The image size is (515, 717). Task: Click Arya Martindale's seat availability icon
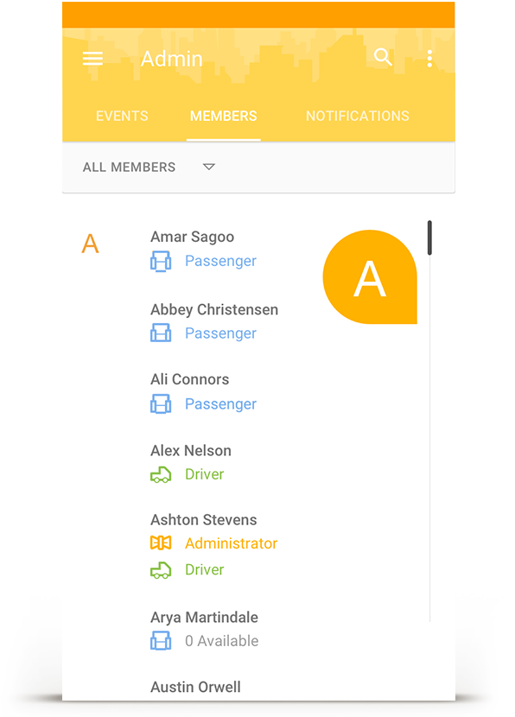(161, 641)
